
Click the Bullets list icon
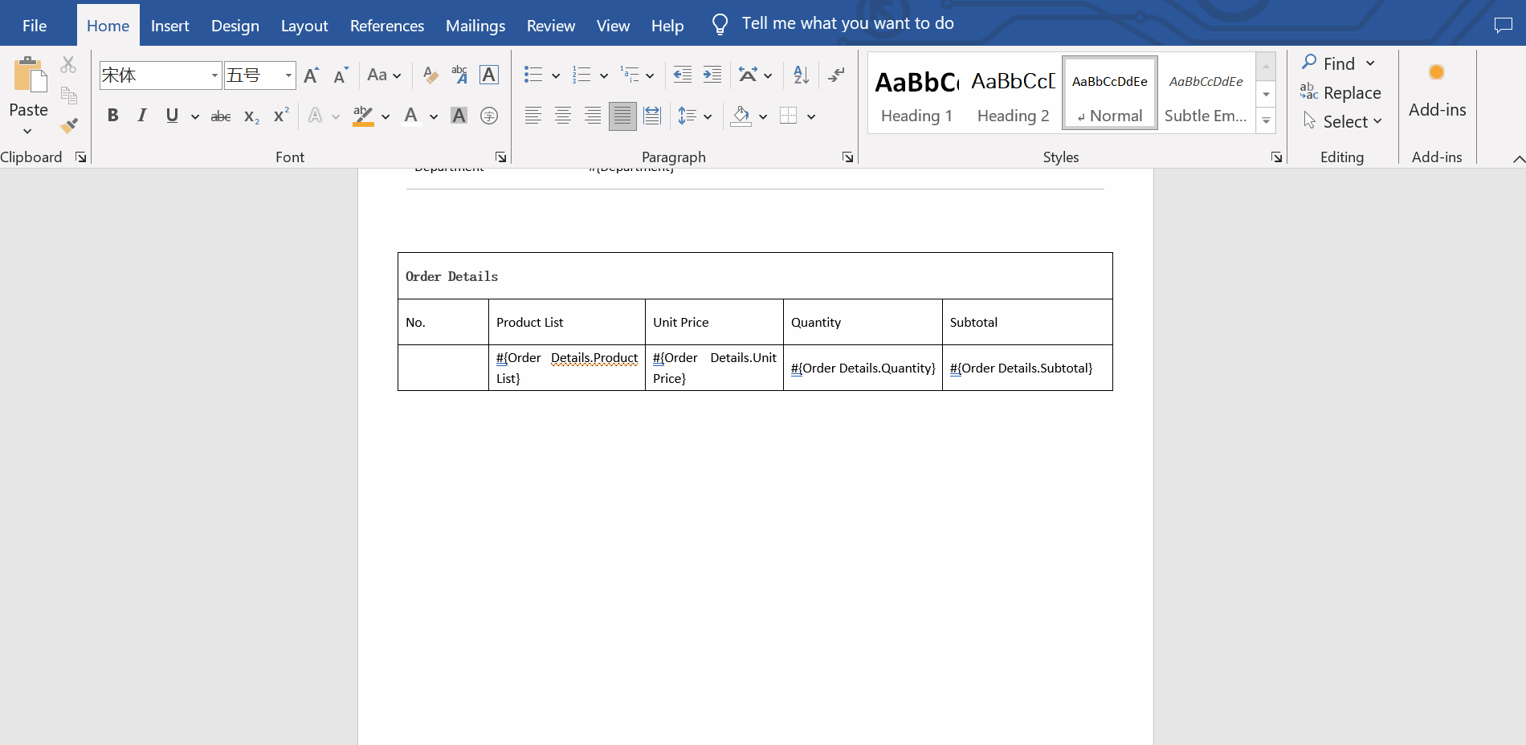point(532,75)
